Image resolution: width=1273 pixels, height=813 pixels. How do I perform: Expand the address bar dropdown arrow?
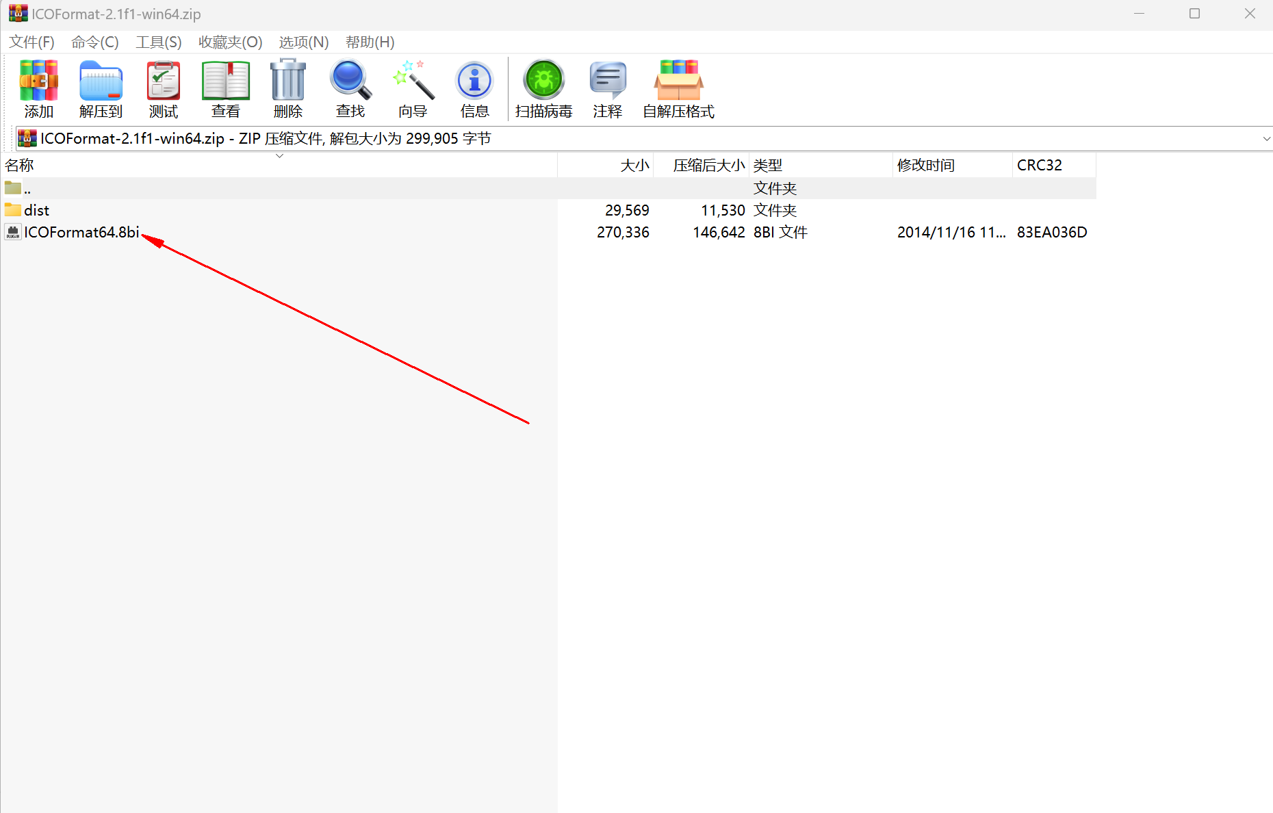(x=1266, y=138)
